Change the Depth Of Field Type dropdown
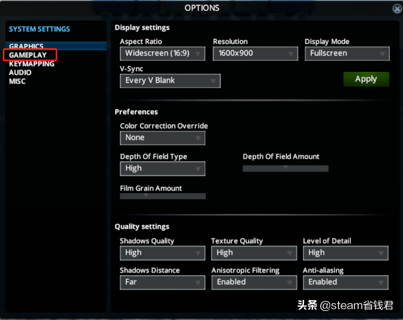 tap(162, 169)
